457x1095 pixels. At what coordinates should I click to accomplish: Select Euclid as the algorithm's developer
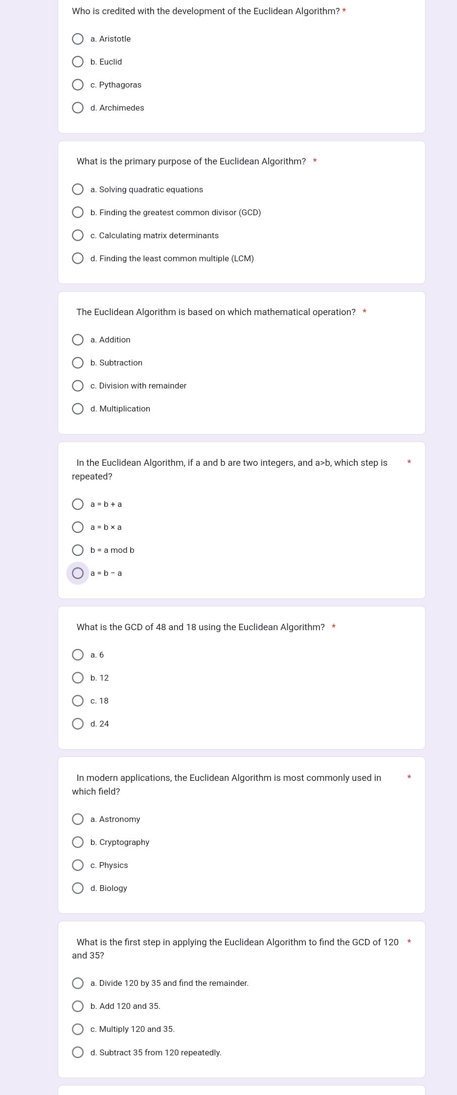tap(78, 62)
